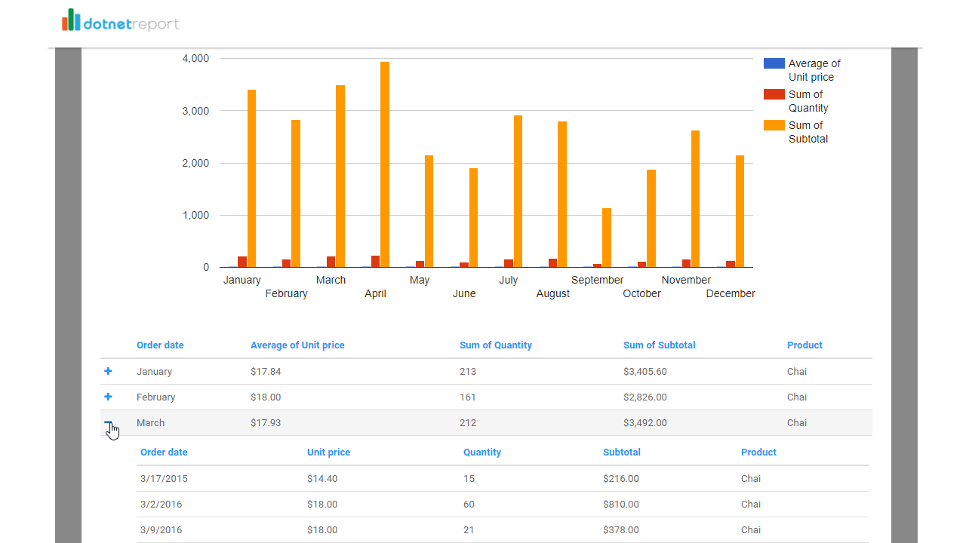Screen dimensions: 966x543
Task: Click the $14.40 unit price cell
Action: tap(322, 479)
